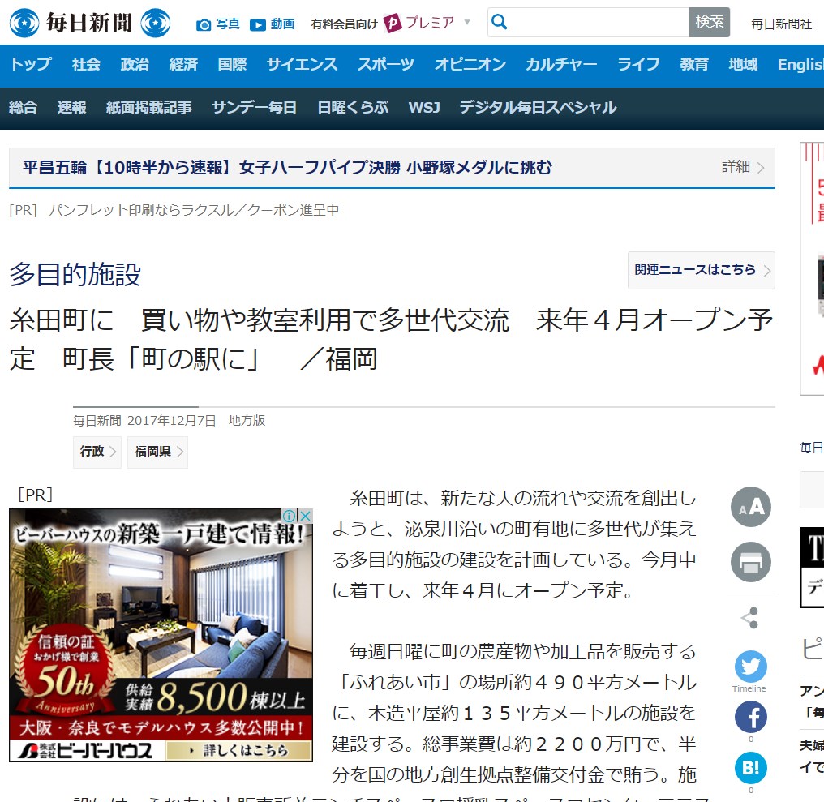Open the 詳細 link of the breaking news

tap(743, 167)
